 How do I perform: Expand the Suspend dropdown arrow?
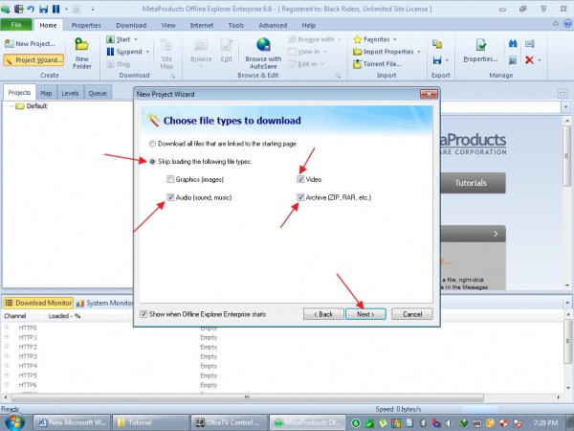147,52
